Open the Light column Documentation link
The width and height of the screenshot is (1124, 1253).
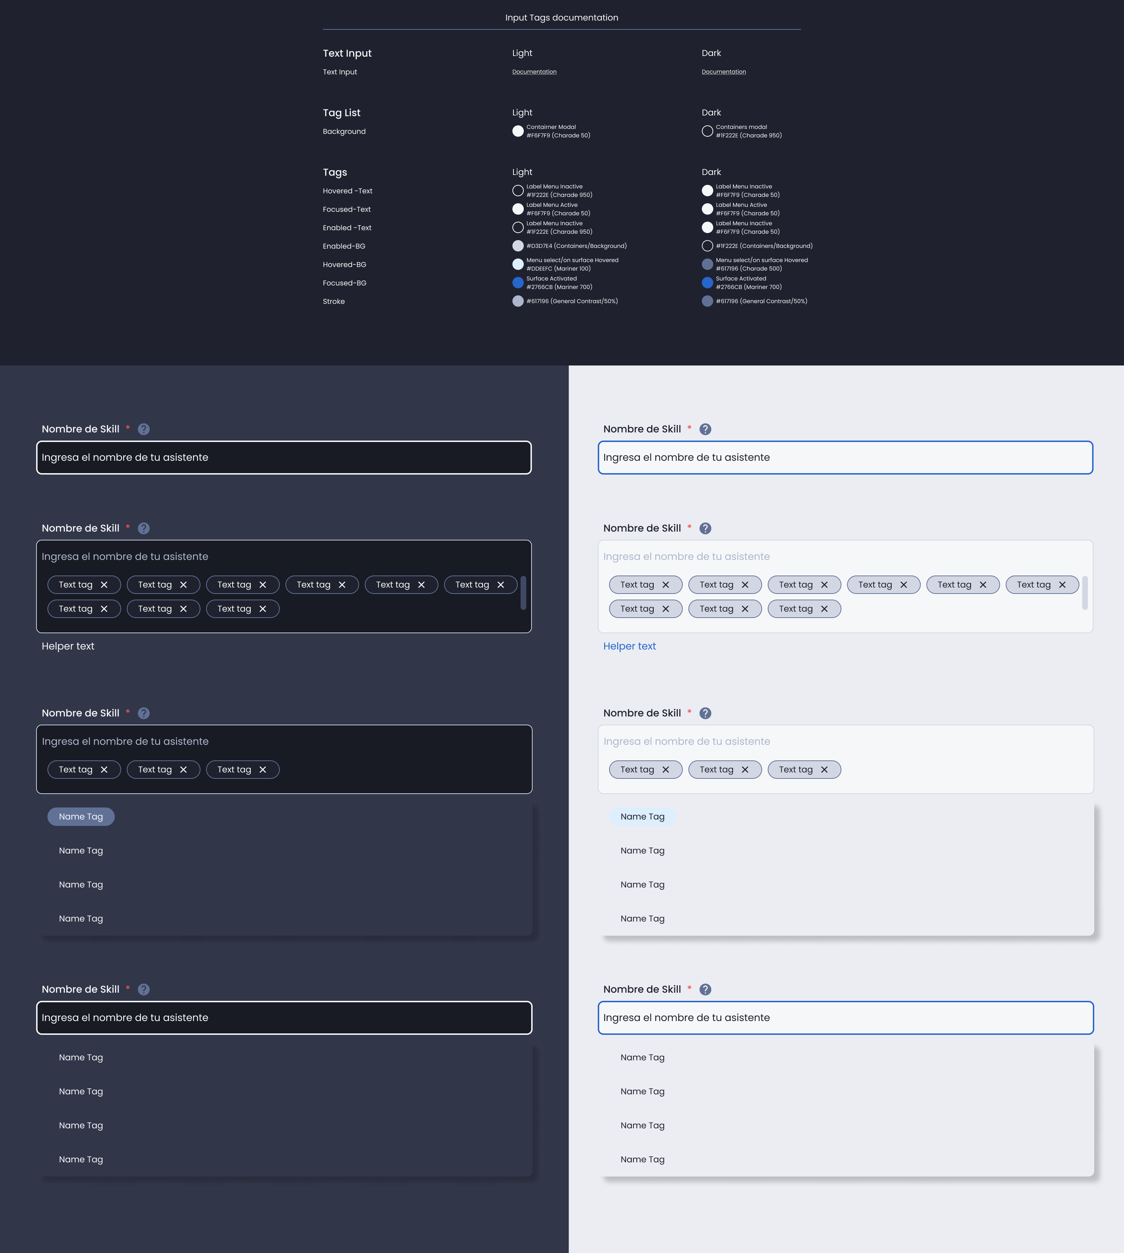point(534,72)
